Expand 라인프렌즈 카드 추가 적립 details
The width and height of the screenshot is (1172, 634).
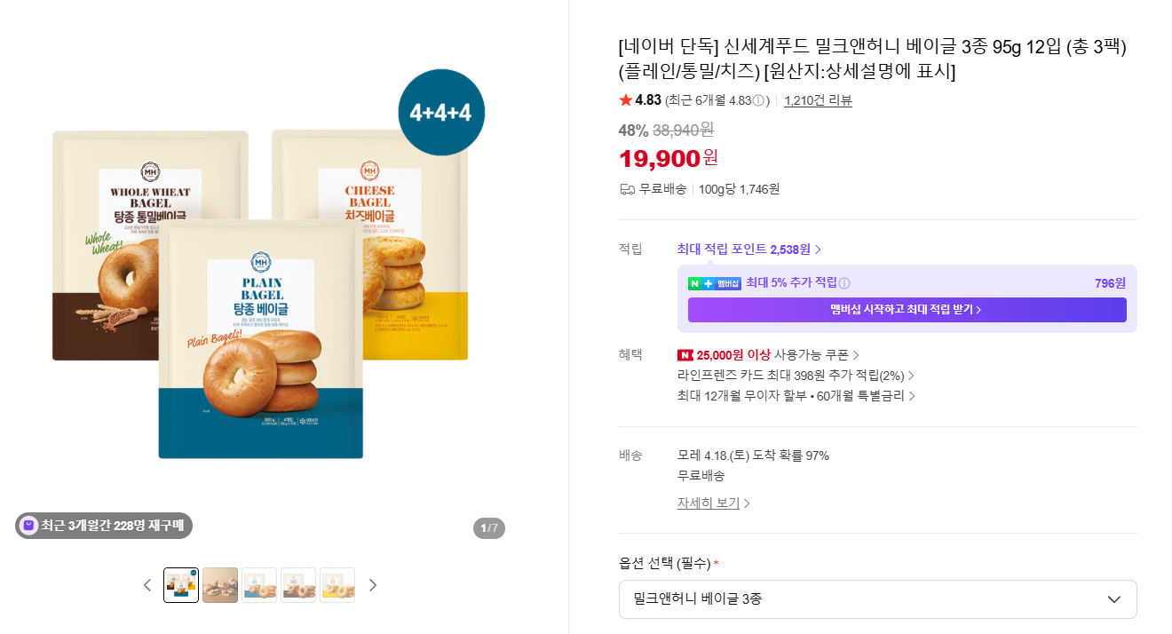pos(795,376)
